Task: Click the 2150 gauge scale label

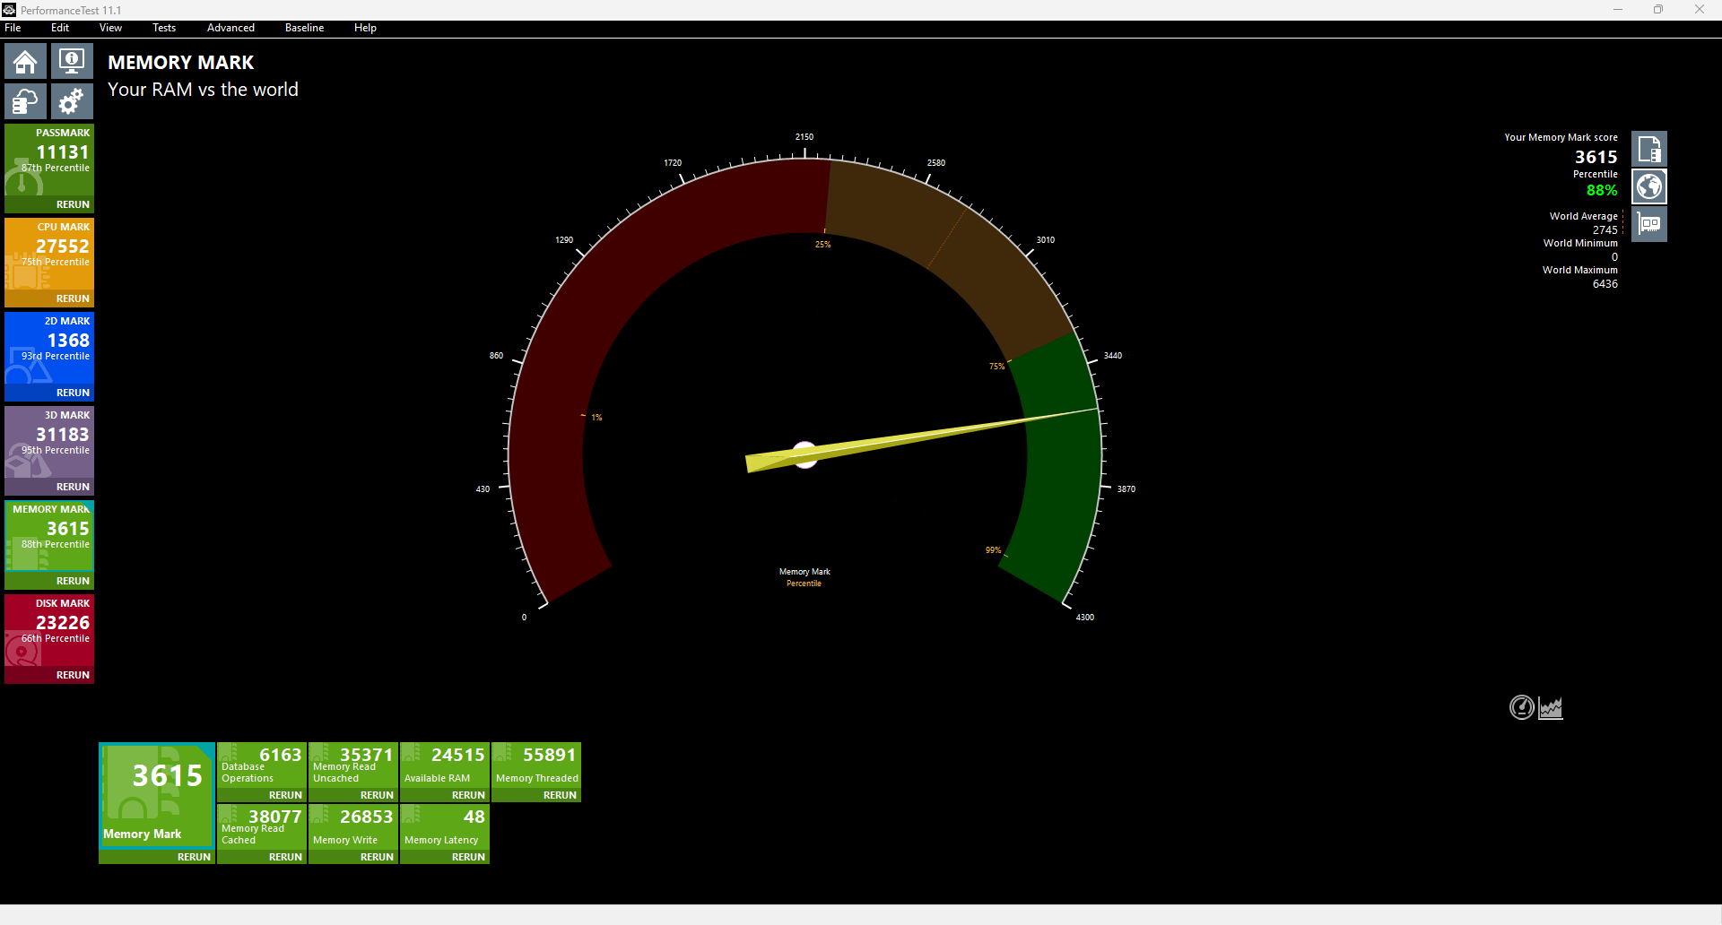Action: pos(804,137)
